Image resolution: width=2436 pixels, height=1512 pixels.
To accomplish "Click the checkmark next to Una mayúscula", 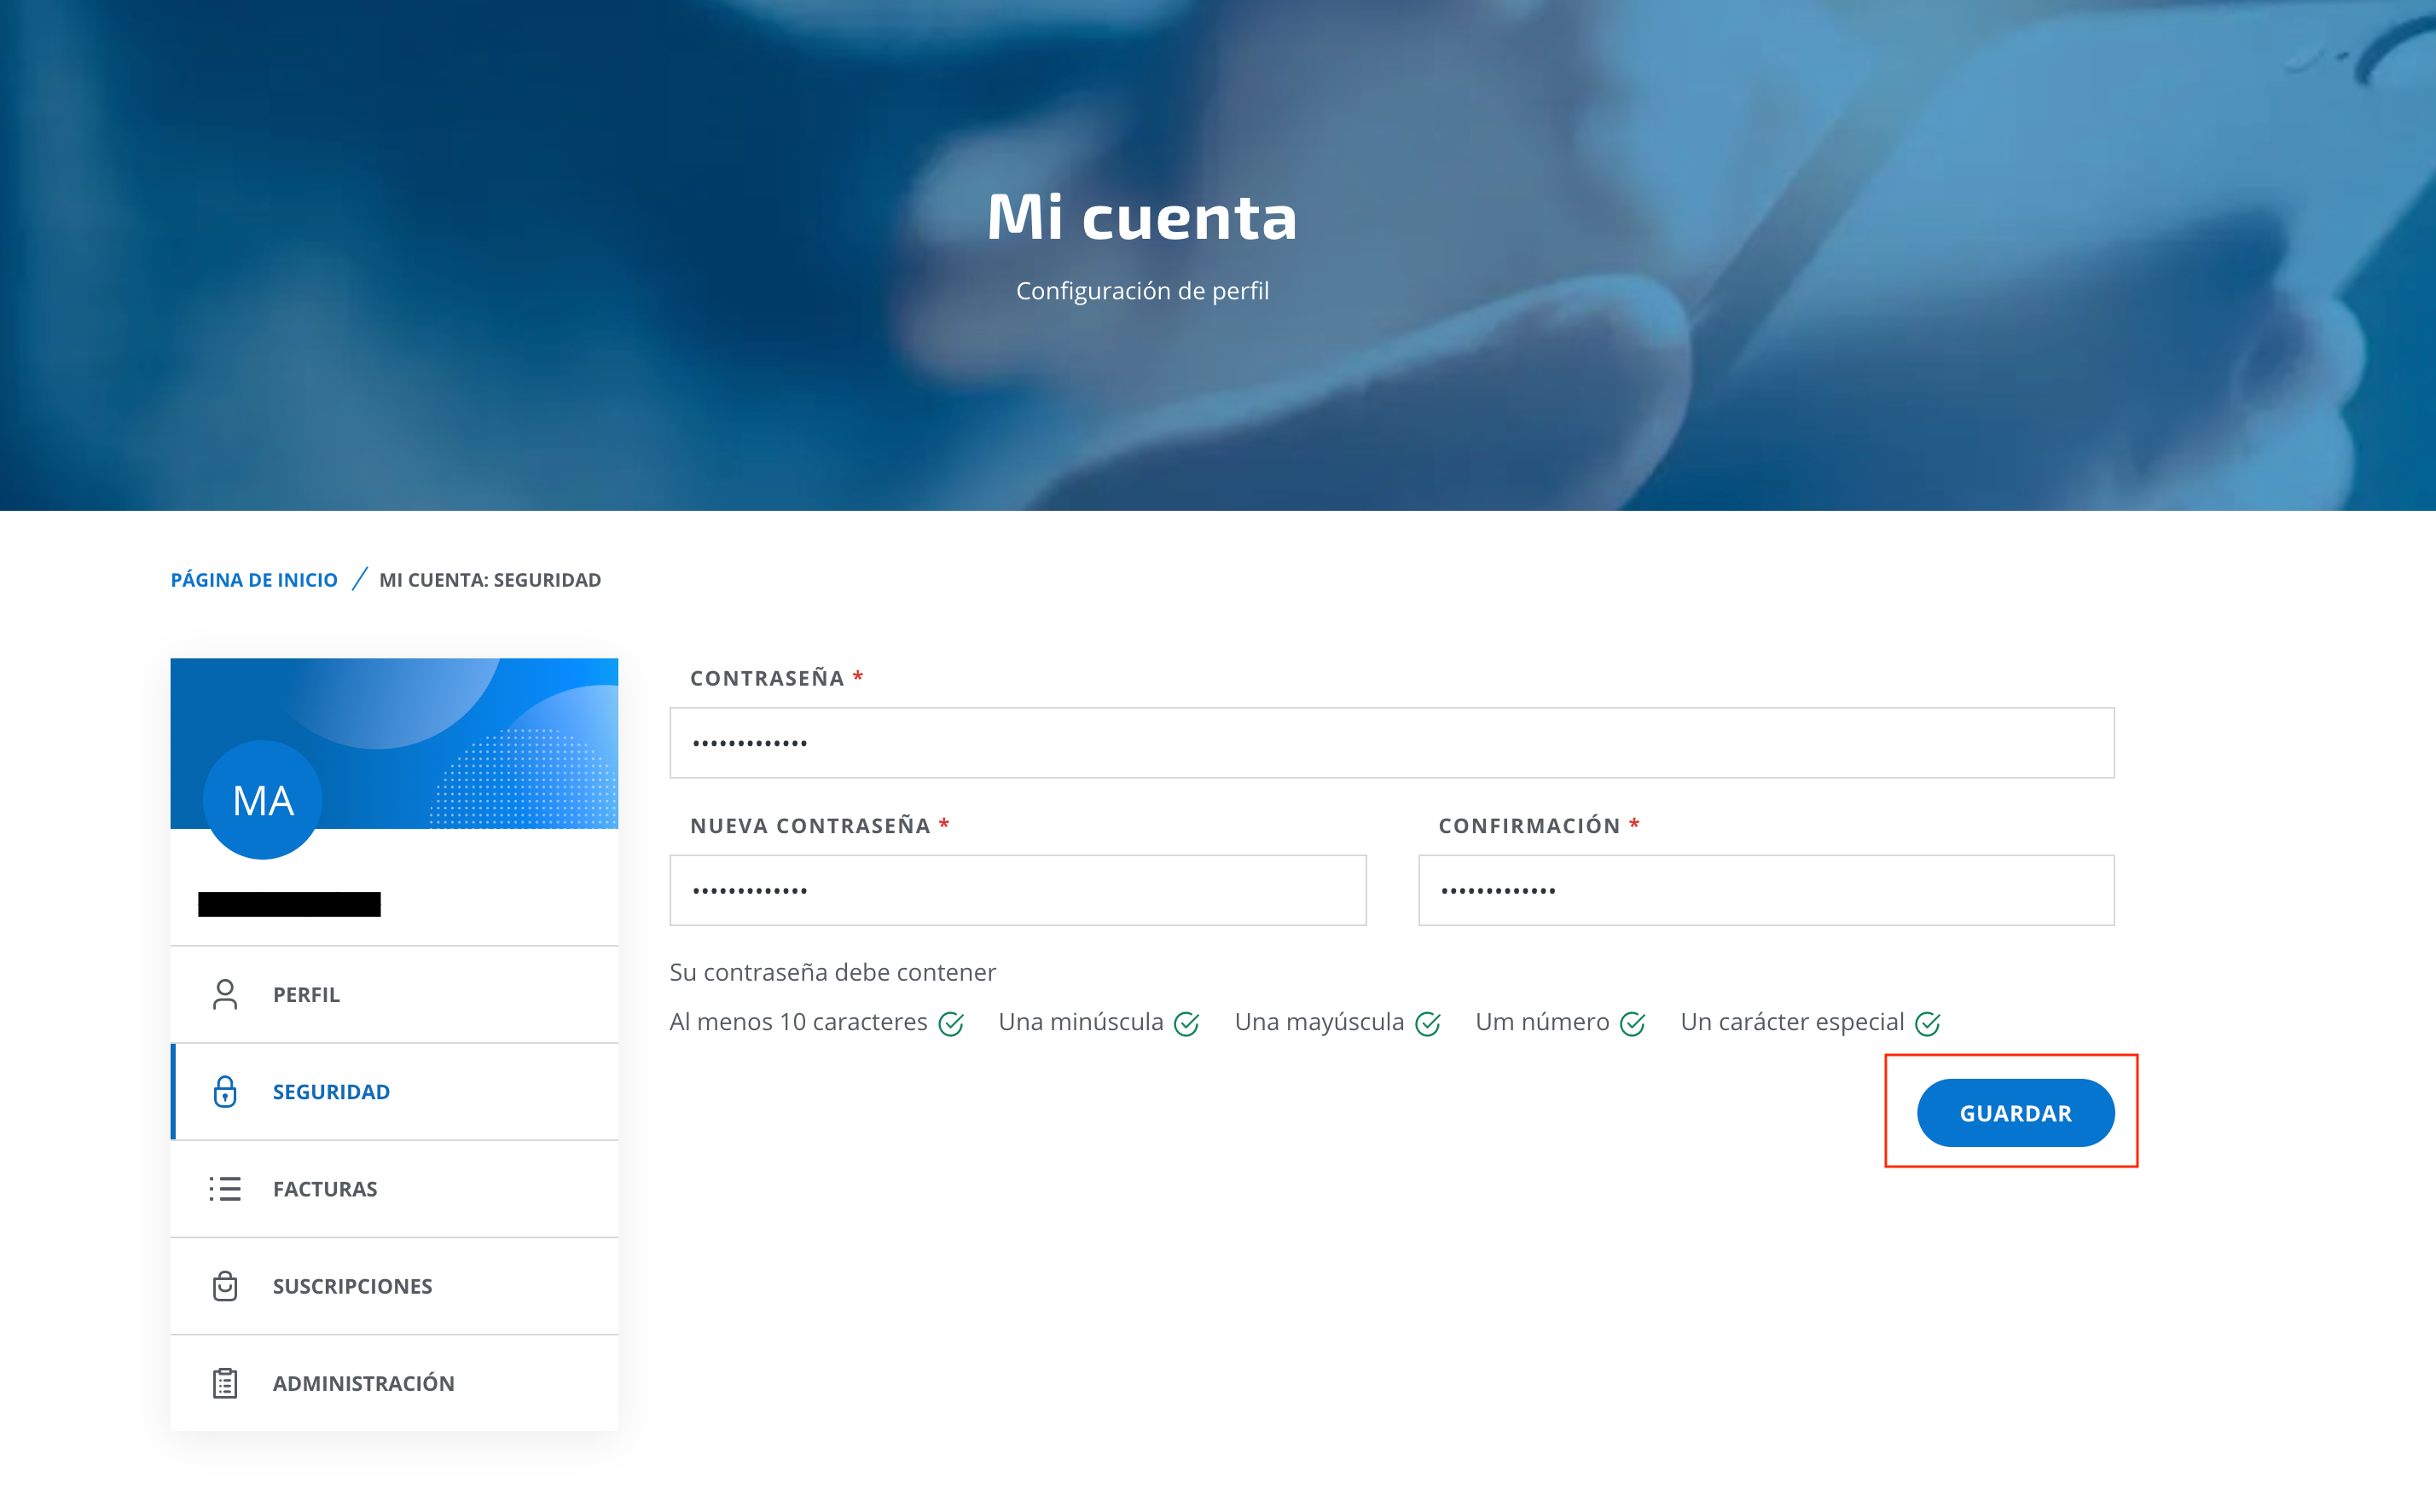I will (1428, 1024).
